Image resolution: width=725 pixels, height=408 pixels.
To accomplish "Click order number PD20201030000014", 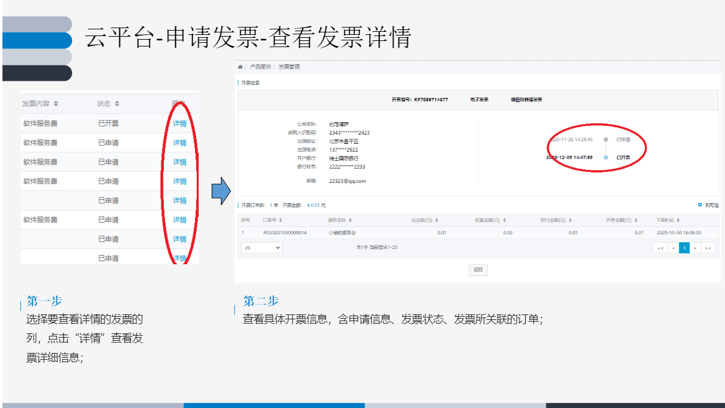I will point(285,232).
